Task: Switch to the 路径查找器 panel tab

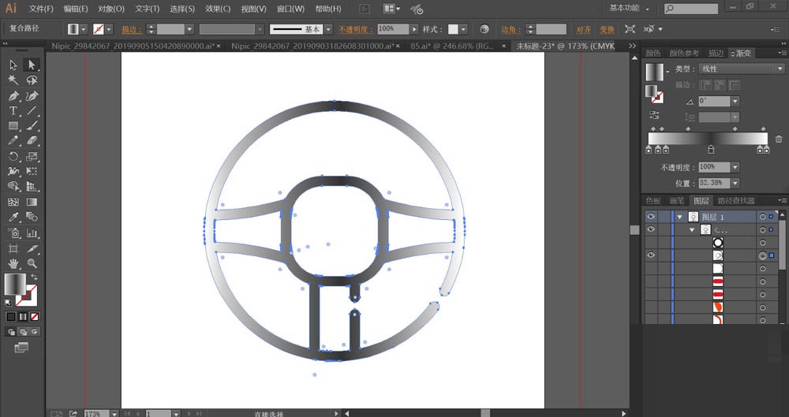Action: [x=735, y=201]
